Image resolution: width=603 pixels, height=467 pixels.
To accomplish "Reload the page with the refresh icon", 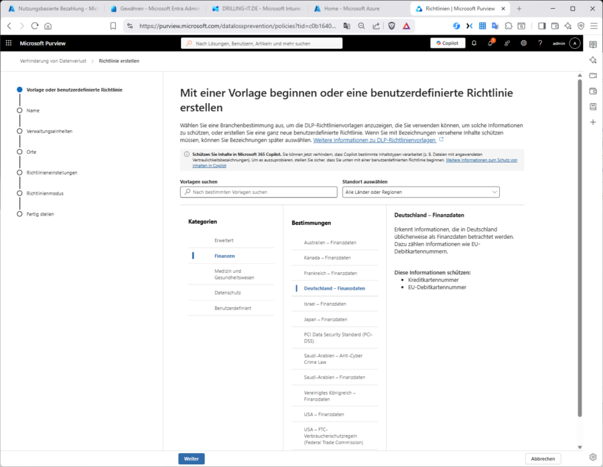I will pos(35,25).
